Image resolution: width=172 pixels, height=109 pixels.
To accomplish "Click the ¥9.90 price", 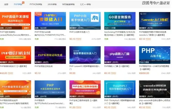I will coord(73,73).
